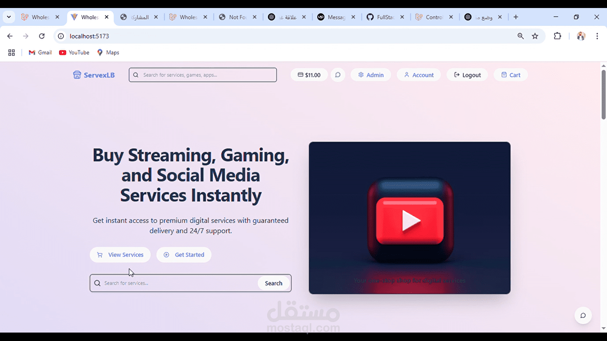Close the "Not Fou" tab
The image size is (607, 341).
(x=255, y=17)
